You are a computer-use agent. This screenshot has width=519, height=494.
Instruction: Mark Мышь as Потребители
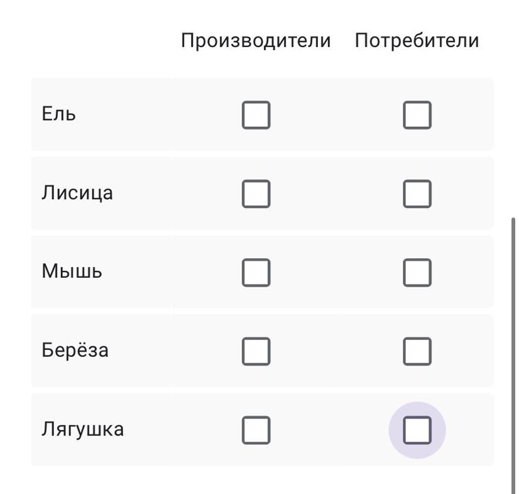point(417,272)
